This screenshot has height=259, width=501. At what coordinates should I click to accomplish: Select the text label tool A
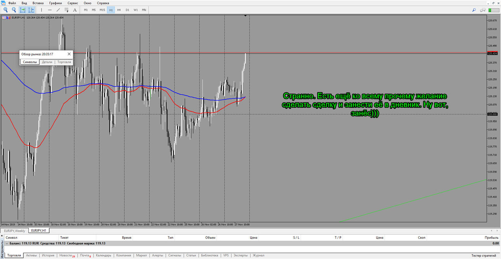click(75, 10)
